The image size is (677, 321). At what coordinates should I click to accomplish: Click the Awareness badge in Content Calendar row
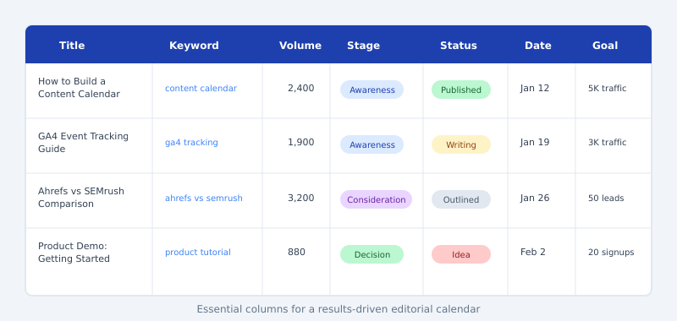pyautogui.click(x=372, y=90)
